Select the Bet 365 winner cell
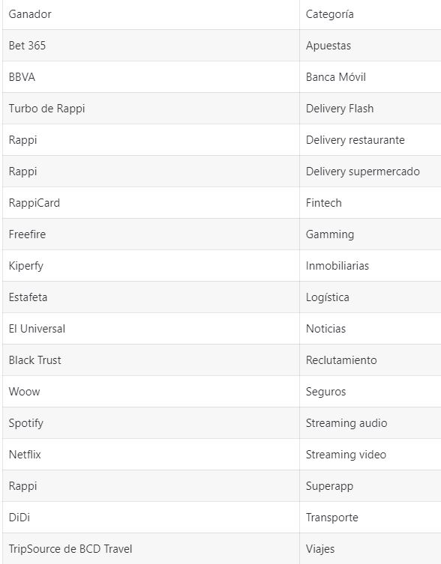Image resolution: width=441 pixels, height=564 pixels. (x=151, y=46)
